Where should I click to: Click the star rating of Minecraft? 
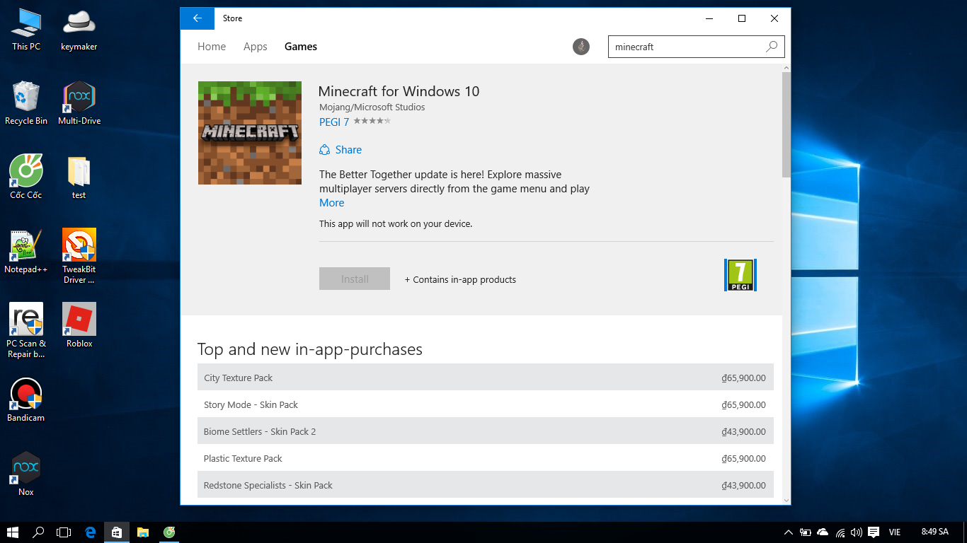[x=372, y=122]
